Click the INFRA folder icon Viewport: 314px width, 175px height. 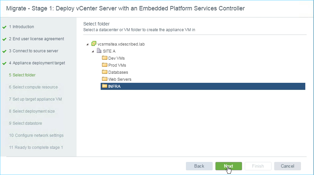(x=105, y=86)
